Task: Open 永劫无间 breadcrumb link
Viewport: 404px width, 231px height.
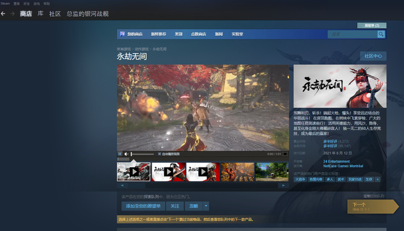Action: (x=160, y=49)
